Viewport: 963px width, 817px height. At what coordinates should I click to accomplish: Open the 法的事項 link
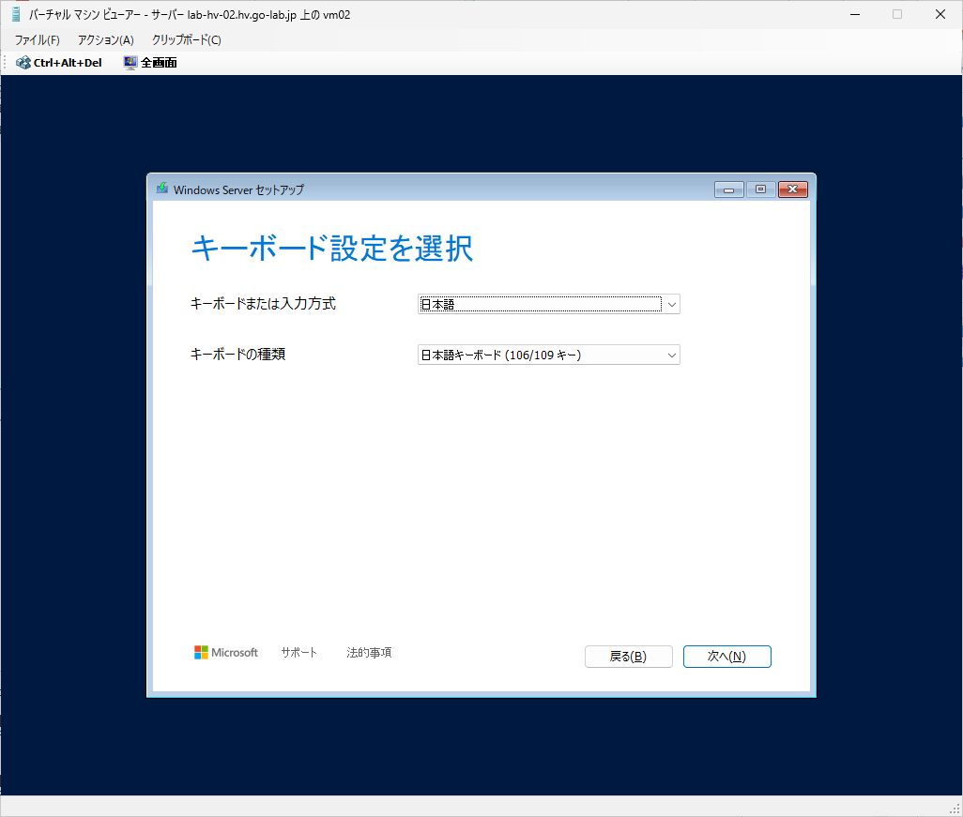coord(369,653)
